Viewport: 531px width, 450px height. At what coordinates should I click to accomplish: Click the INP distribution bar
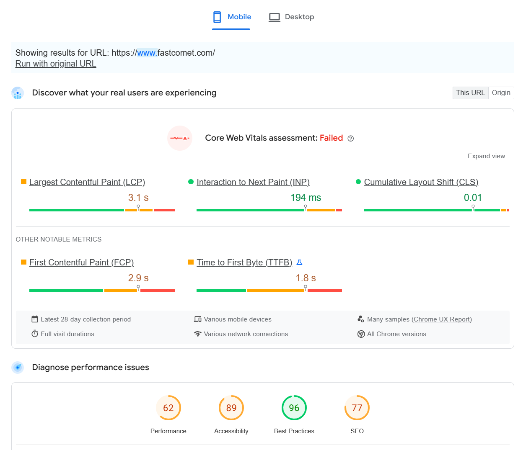[x=269, y=210]
